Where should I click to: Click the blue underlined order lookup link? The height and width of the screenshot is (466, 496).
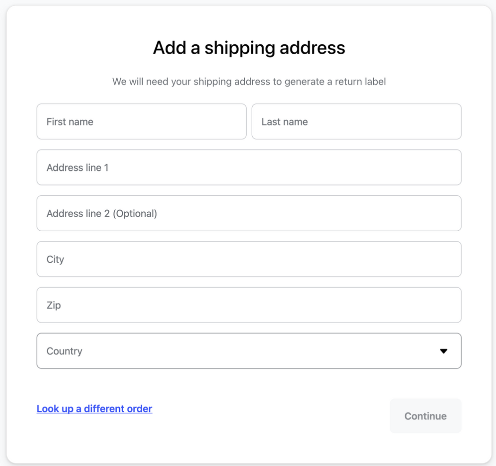[94, 408]
